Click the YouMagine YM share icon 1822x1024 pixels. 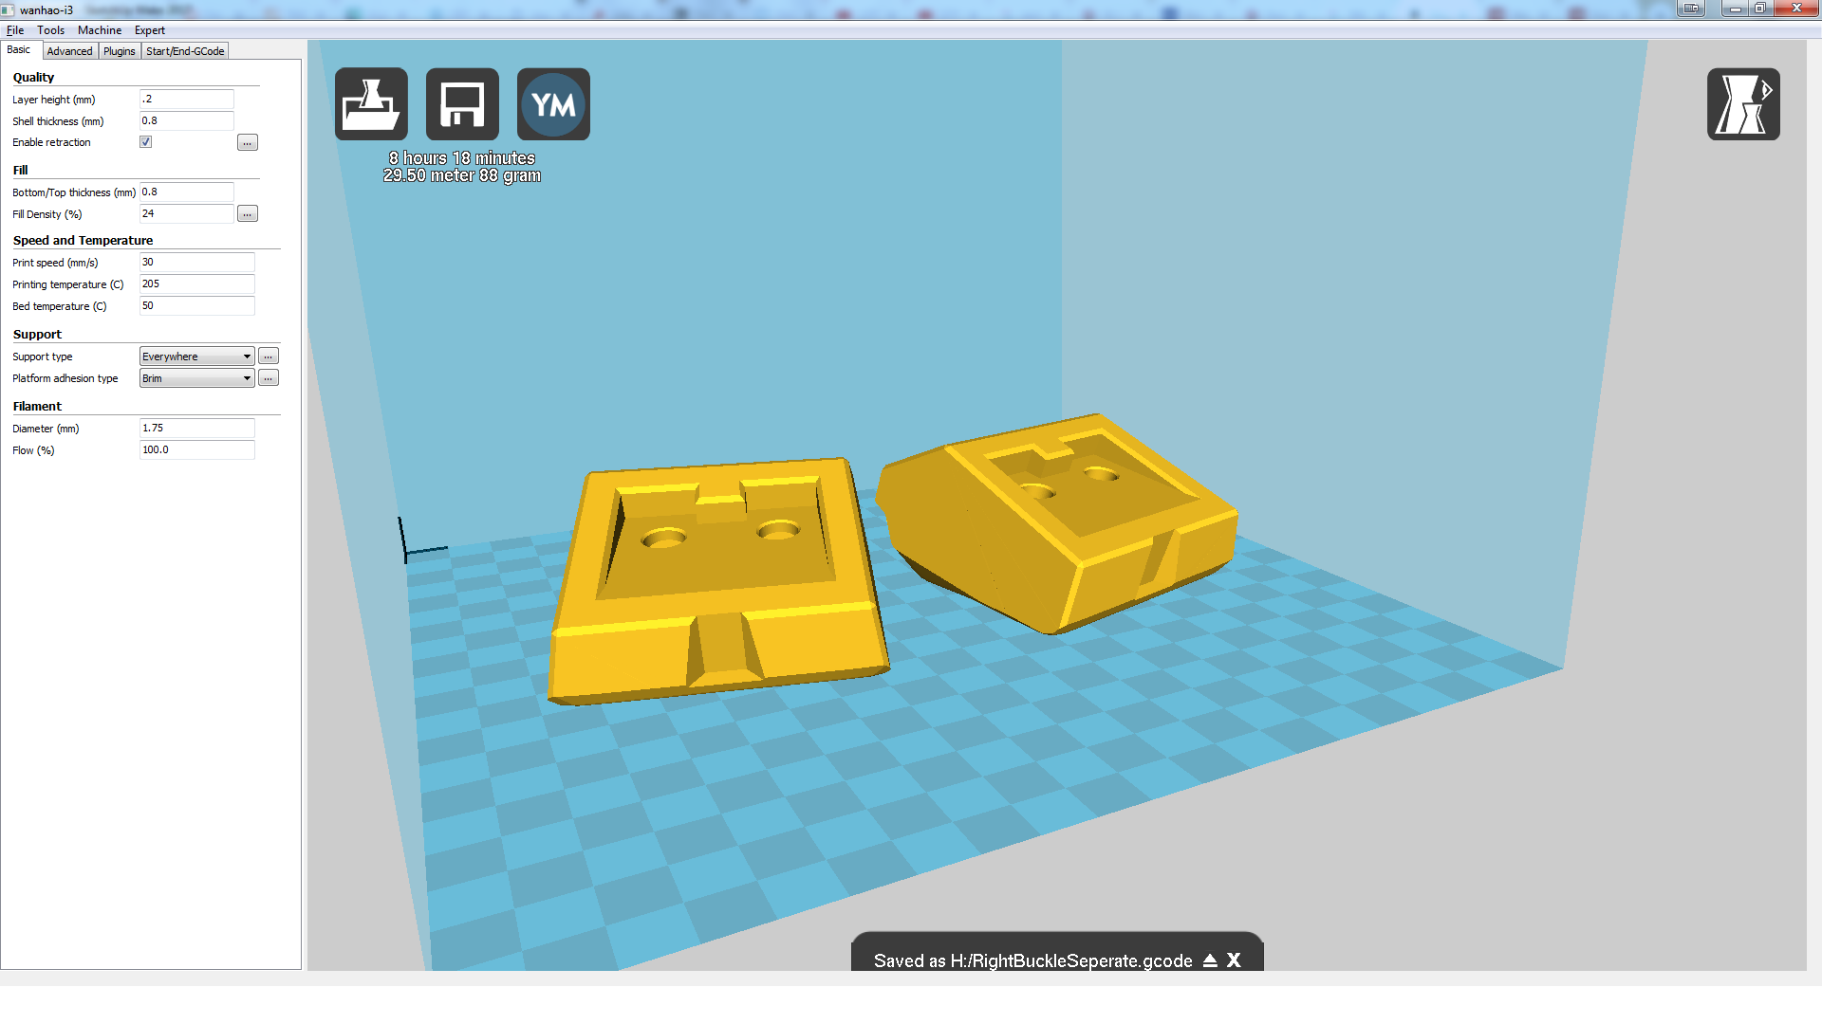(553, 104)
